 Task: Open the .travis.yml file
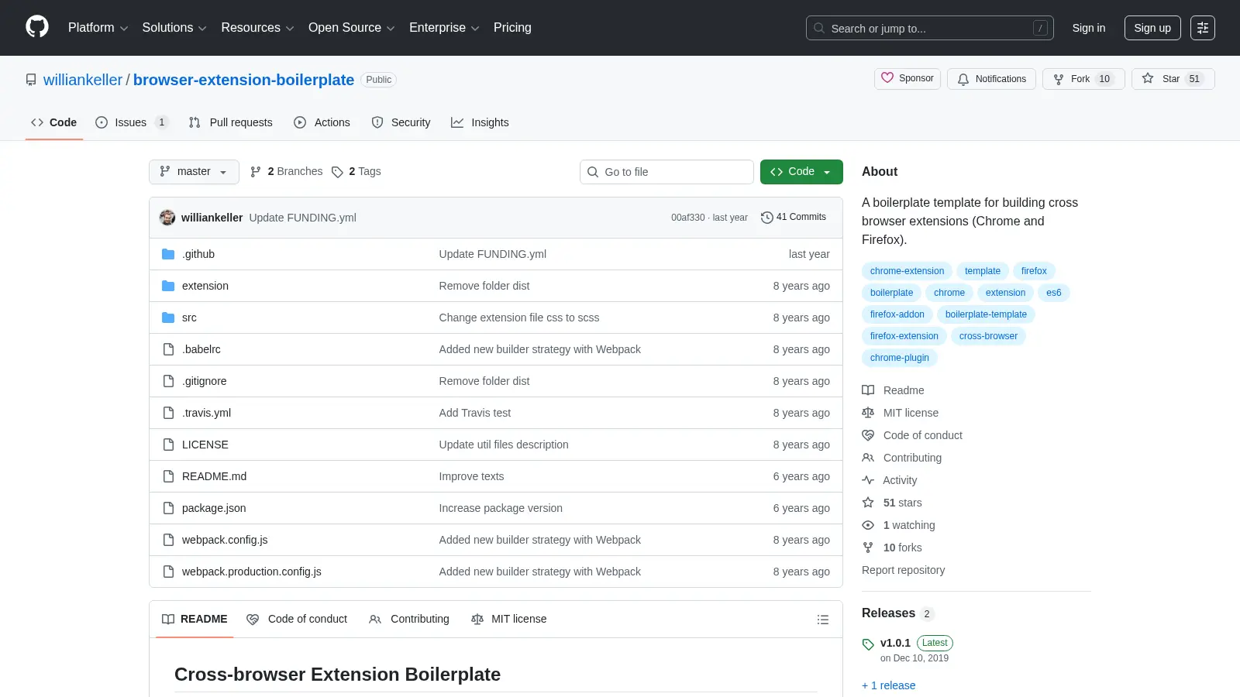(206, 413)
